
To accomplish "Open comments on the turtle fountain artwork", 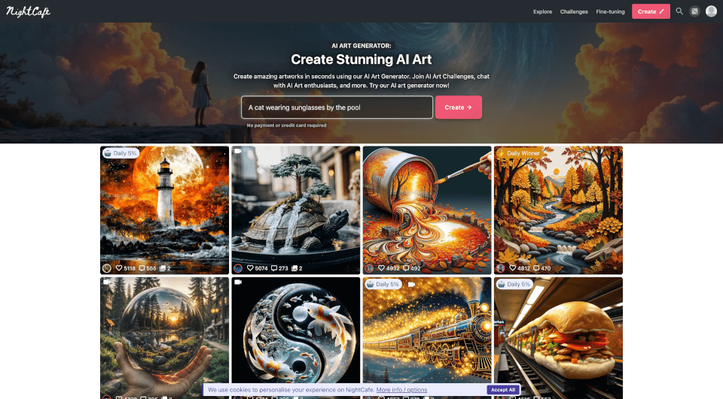I will pyautogui.click(x=275, y=268).
